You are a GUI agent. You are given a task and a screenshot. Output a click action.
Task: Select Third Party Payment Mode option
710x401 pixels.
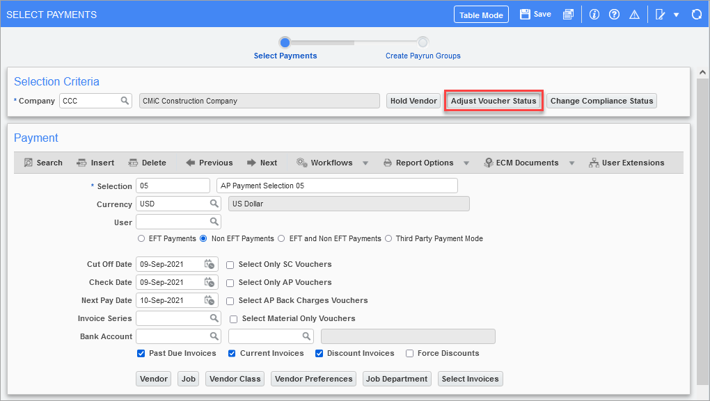tap(388, 238)
